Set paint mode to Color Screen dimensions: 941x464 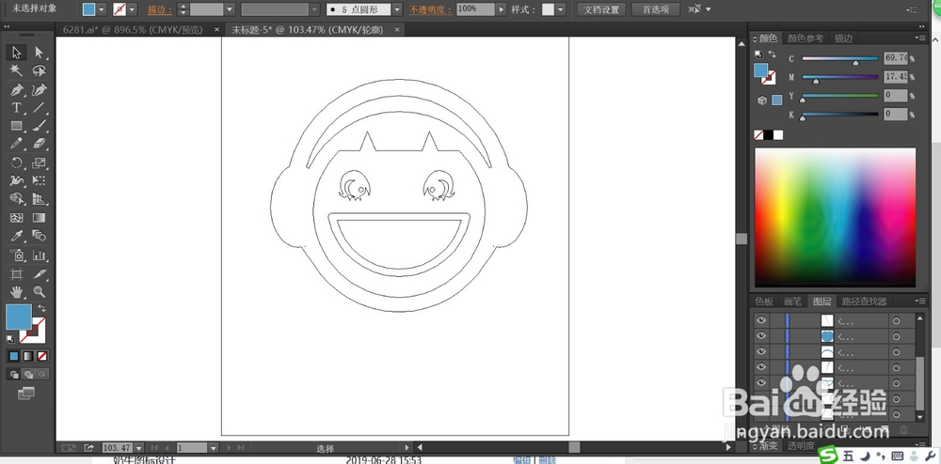[14, 356]
